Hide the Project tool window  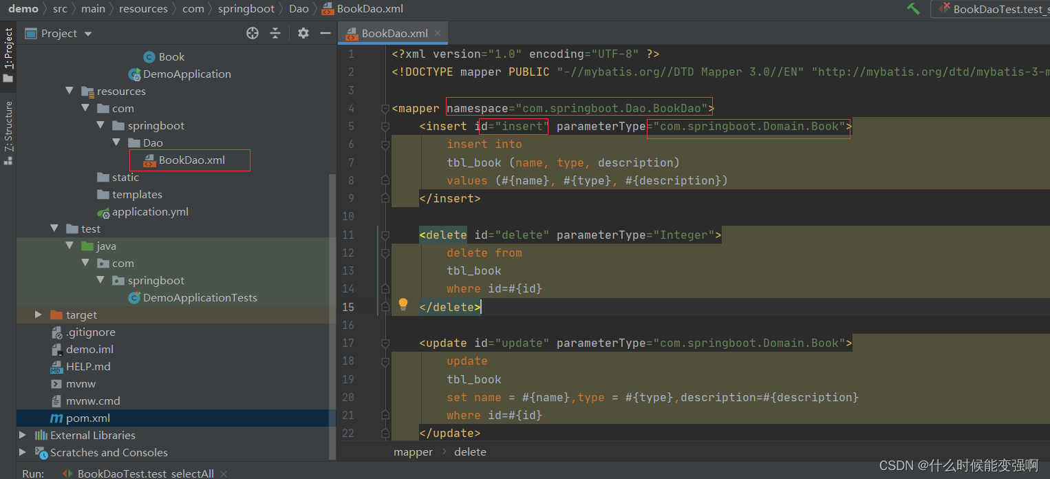pyautogui.click(x=325, y=33)
